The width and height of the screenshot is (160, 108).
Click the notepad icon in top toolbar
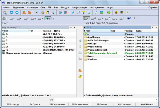click(127, 12)
